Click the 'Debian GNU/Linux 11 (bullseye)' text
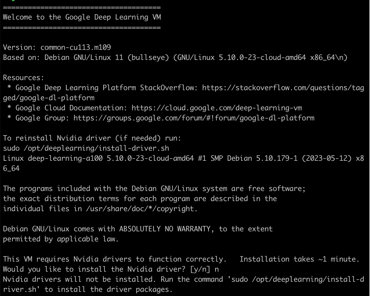The height and width of the screenshot is (296, 370). [x=107, y=58]
